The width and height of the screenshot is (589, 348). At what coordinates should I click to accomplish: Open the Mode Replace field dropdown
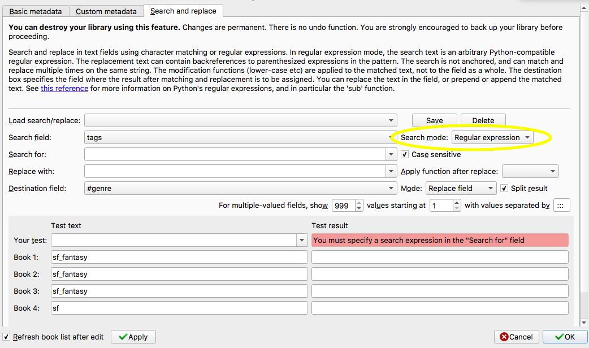click(461, 188)
